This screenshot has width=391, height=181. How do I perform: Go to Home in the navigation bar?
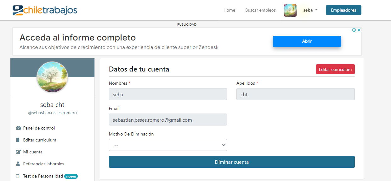[229, 10]
